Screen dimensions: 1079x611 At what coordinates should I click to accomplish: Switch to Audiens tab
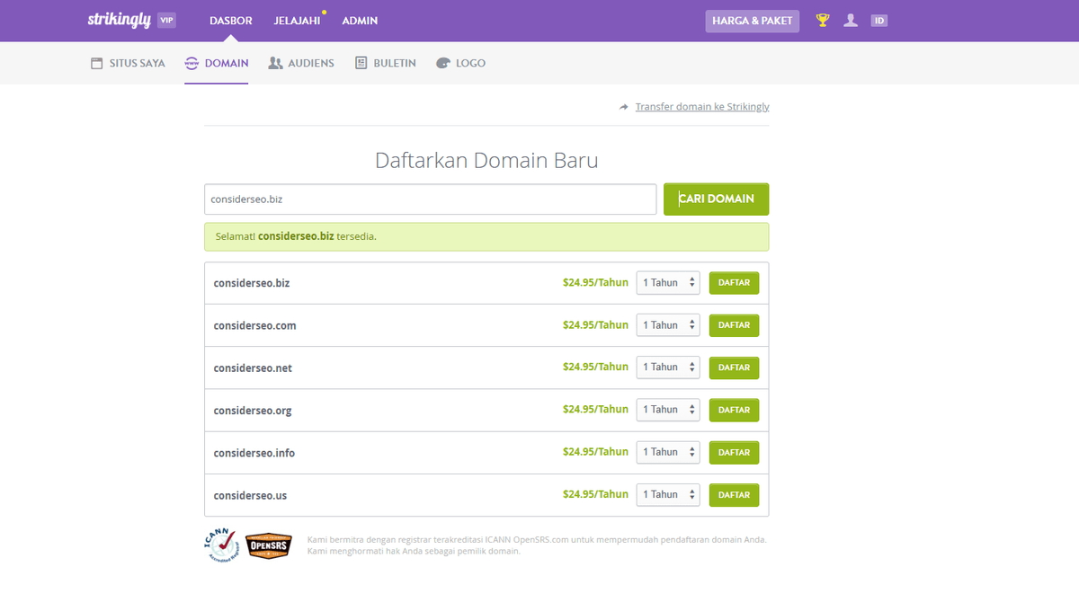coord(301,64)
